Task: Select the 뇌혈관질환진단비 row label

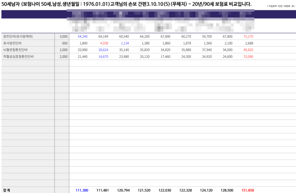Action: pos(15,50)
